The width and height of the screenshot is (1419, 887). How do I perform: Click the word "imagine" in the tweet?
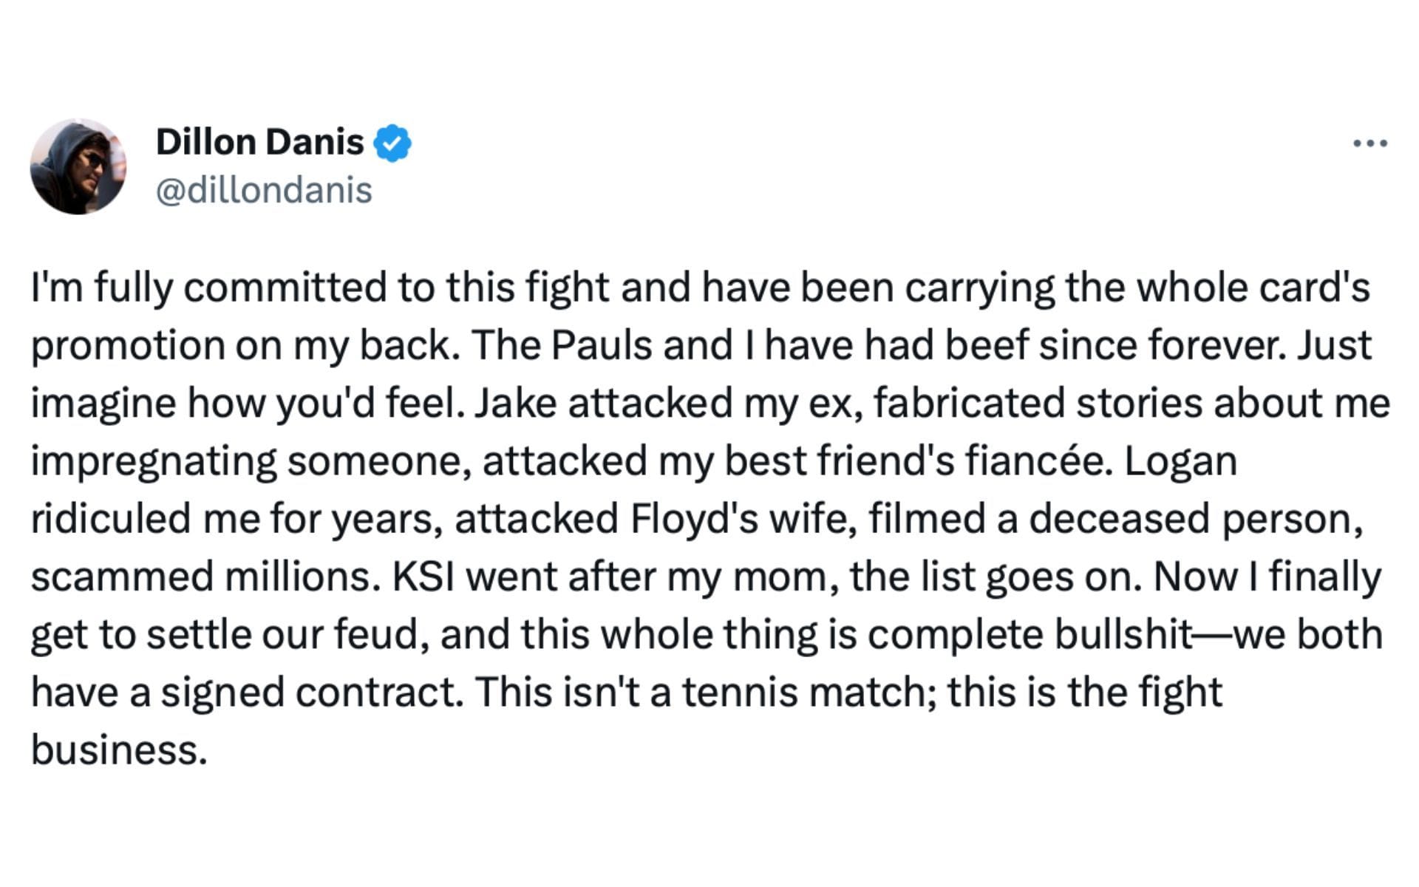click(102, 404)
